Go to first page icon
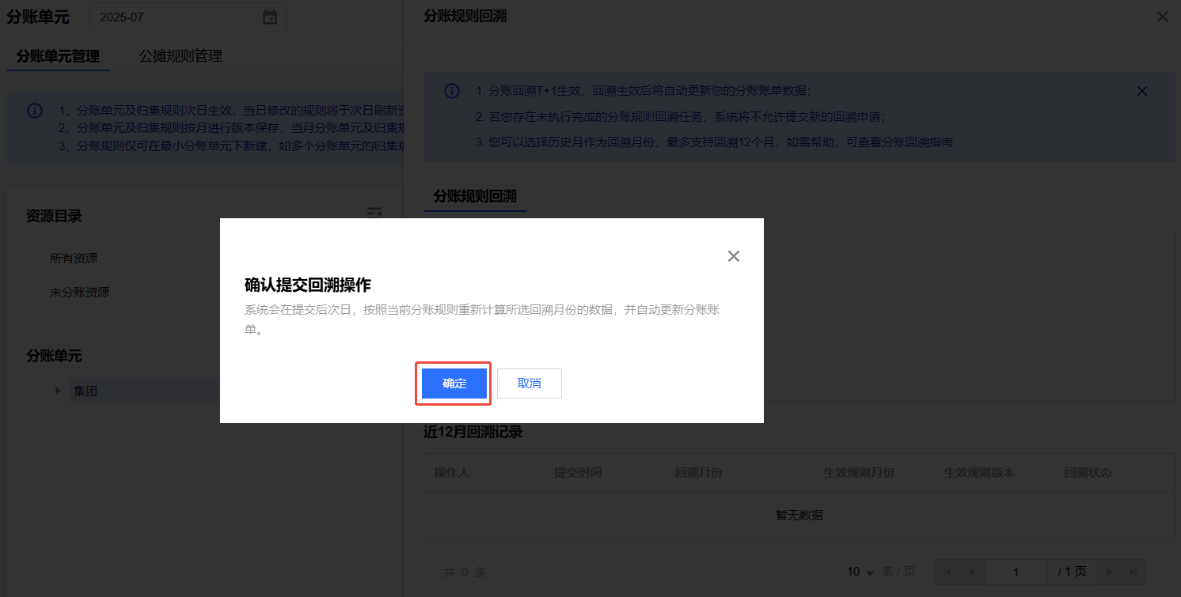The image size is (1181, 597). (x=947, y=572)
